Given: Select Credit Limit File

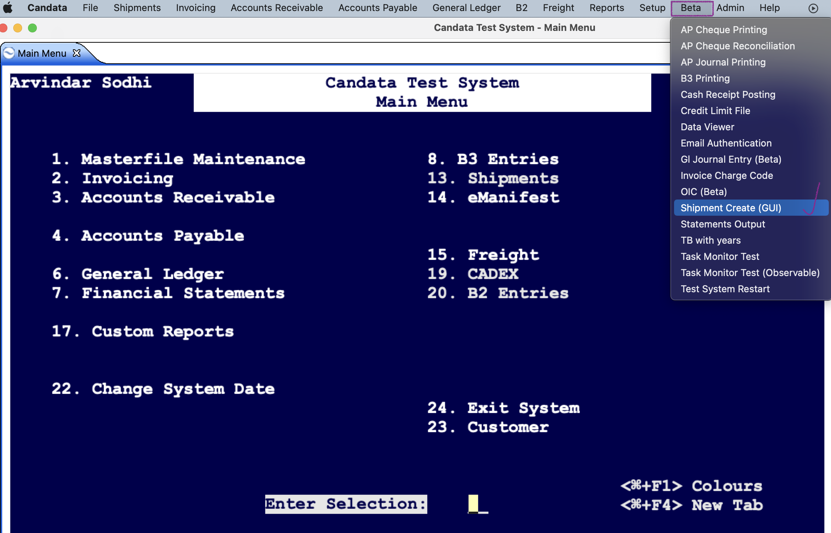Looking at the screenshot, I should 751,111.
